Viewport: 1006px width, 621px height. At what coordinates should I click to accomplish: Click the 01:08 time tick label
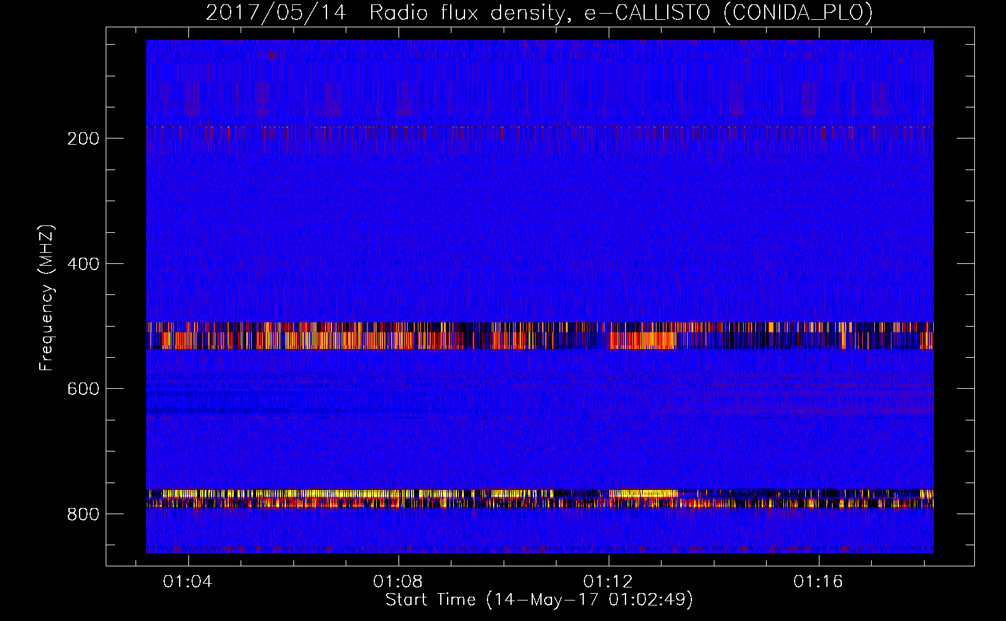click(398, 581)
